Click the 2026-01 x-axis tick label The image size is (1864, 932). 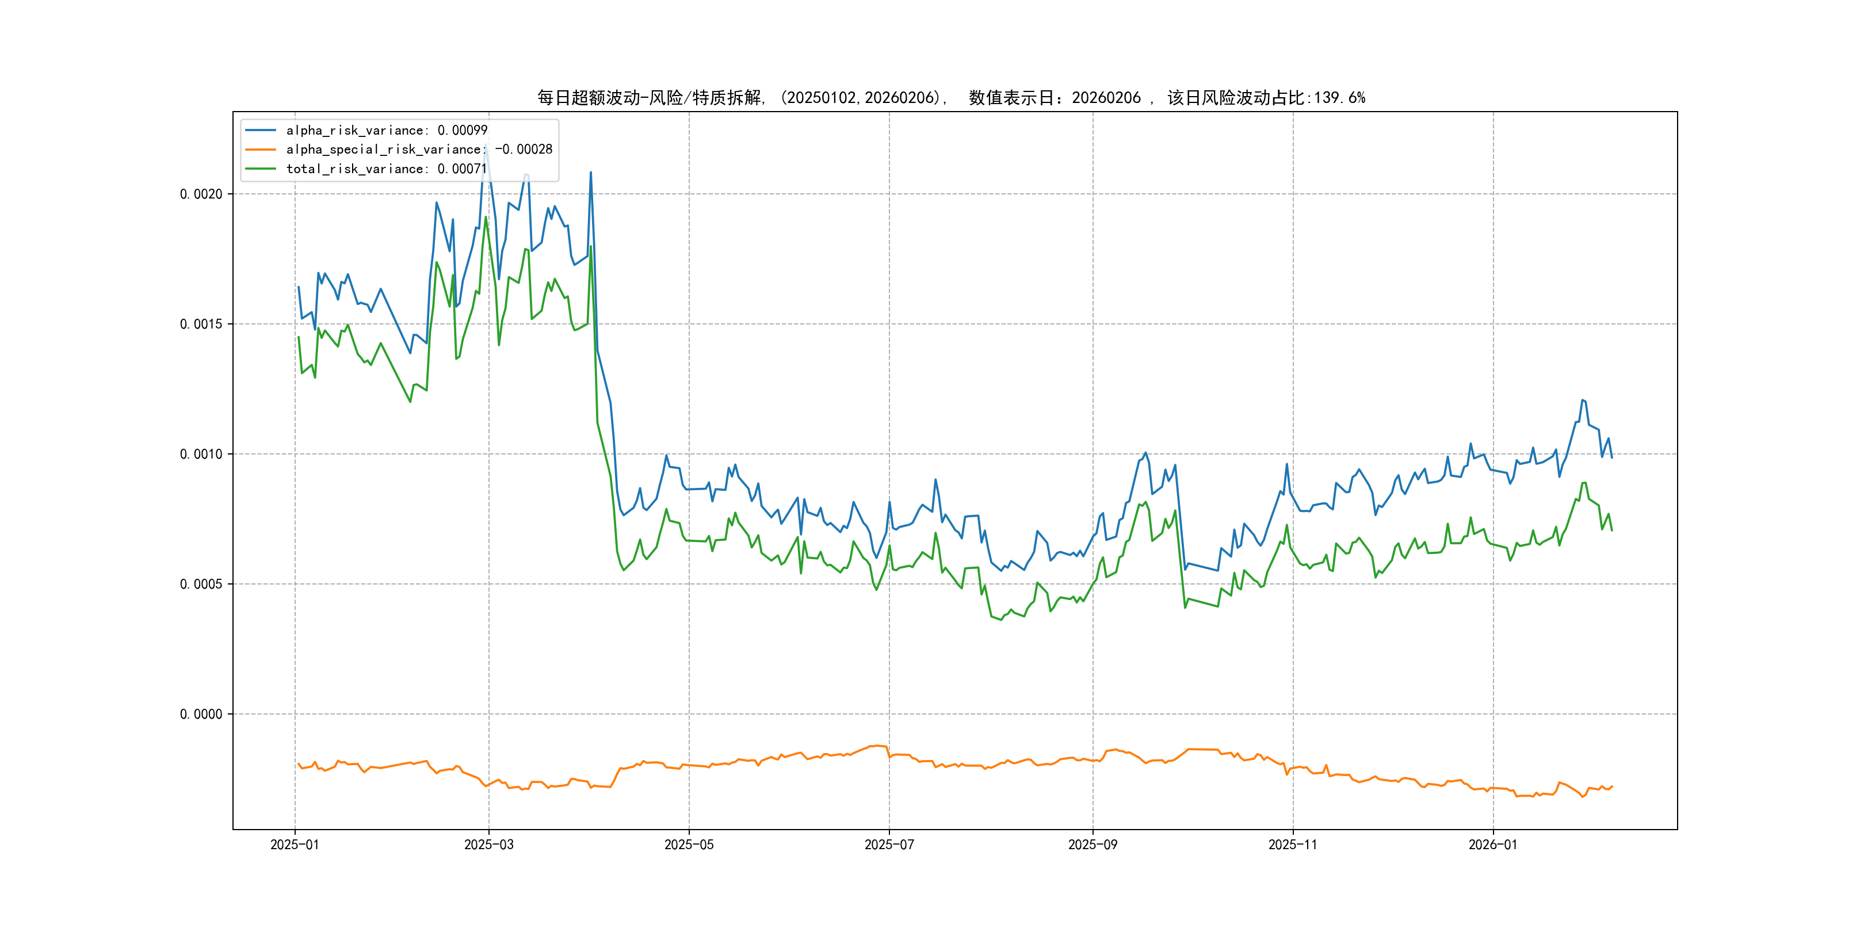click(1493, 845)
